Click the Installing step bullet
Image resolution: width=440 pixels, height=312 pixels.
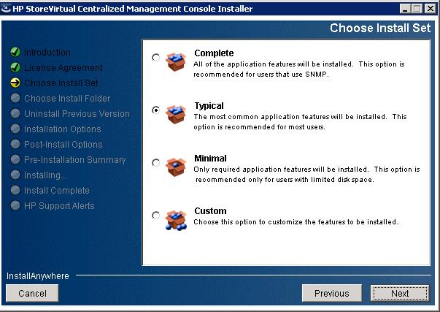click(15, 175)
